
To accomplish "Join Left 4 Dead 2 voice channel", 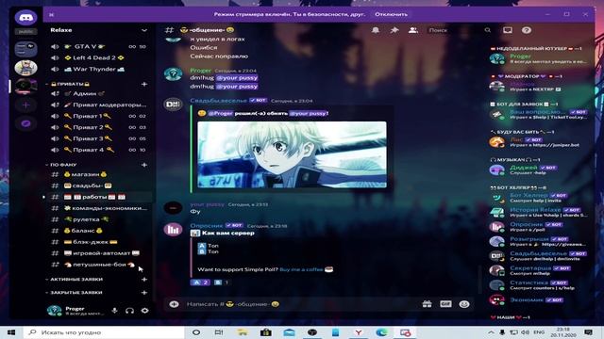I will coord(99,57).
